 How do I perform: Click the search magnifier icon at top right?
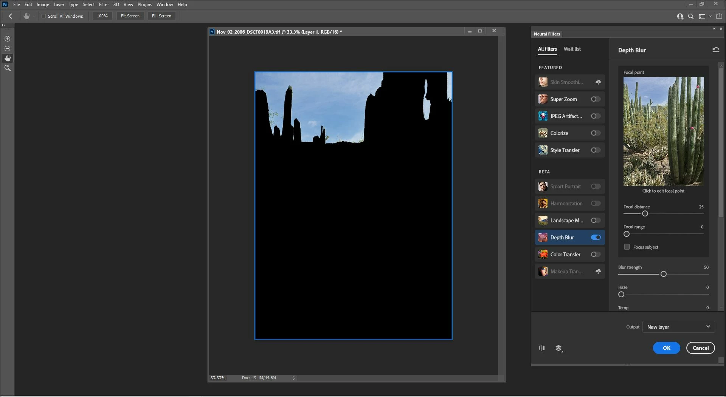691,16
